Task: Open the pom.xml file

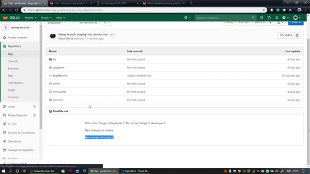Action: [x=58, y=100]
